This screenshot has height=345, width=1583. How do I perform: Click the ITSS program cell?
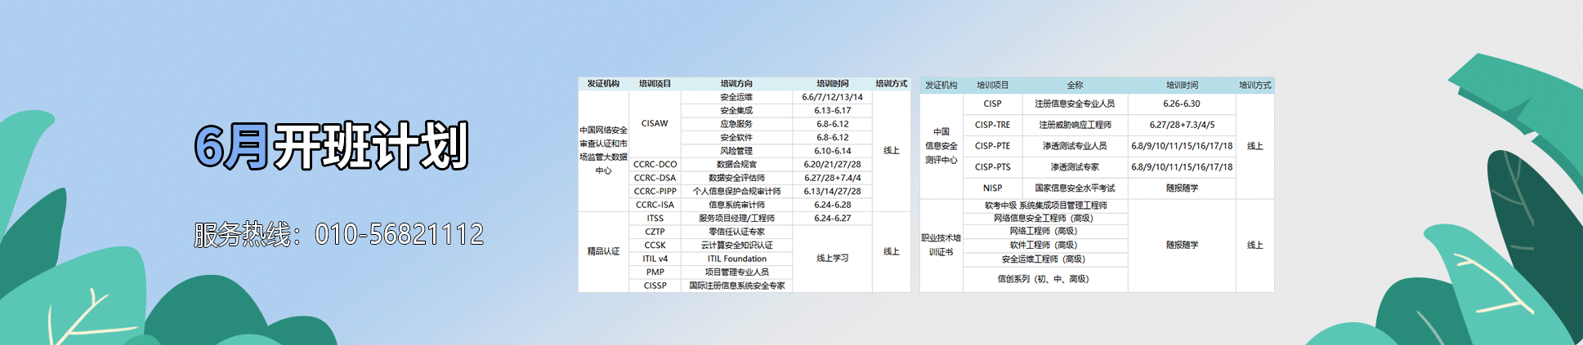pos(655,219)
